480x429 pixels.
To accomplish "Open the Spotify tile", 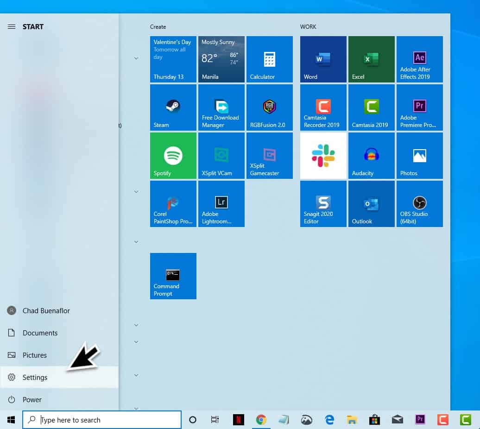I will point(173,156).
